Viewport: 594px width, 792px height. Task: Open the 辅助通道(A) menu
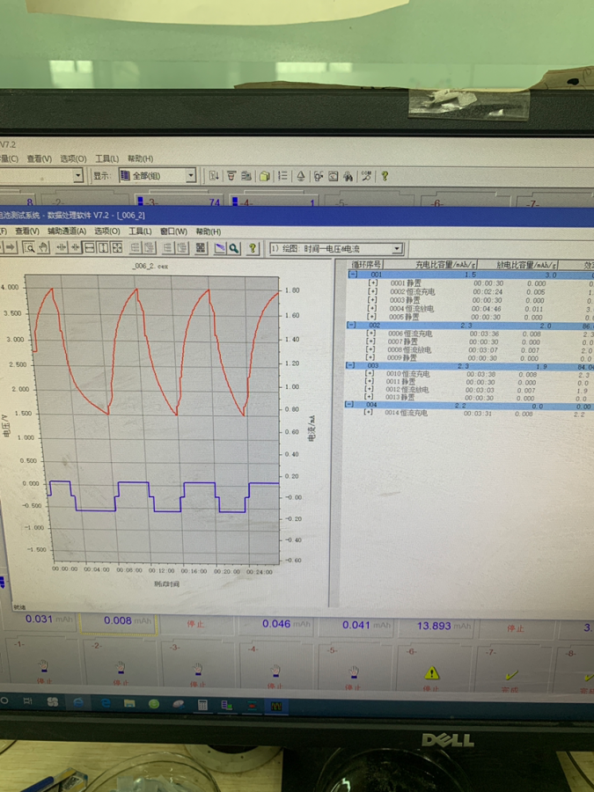click(67, 231)
